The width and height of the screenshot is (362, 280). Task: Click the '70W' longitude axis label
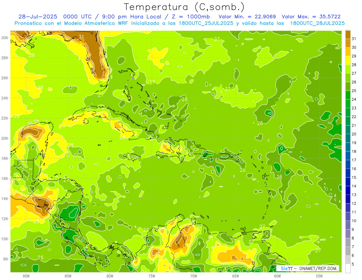point(194,276)
